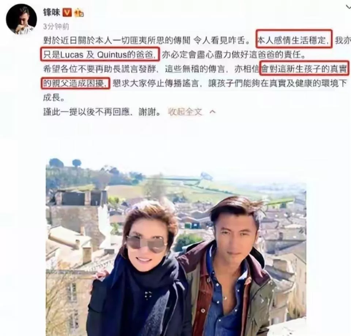Open the 锋味 username link
This screenshot has height=336, width=351.
click(52, 12)
